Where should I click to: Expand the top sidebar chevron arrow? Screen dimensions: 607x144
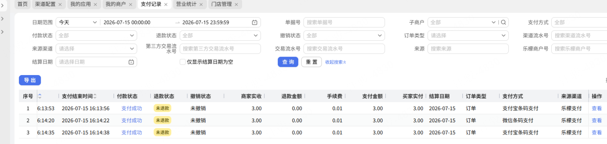pyautogui.click(x=3, y=6)
